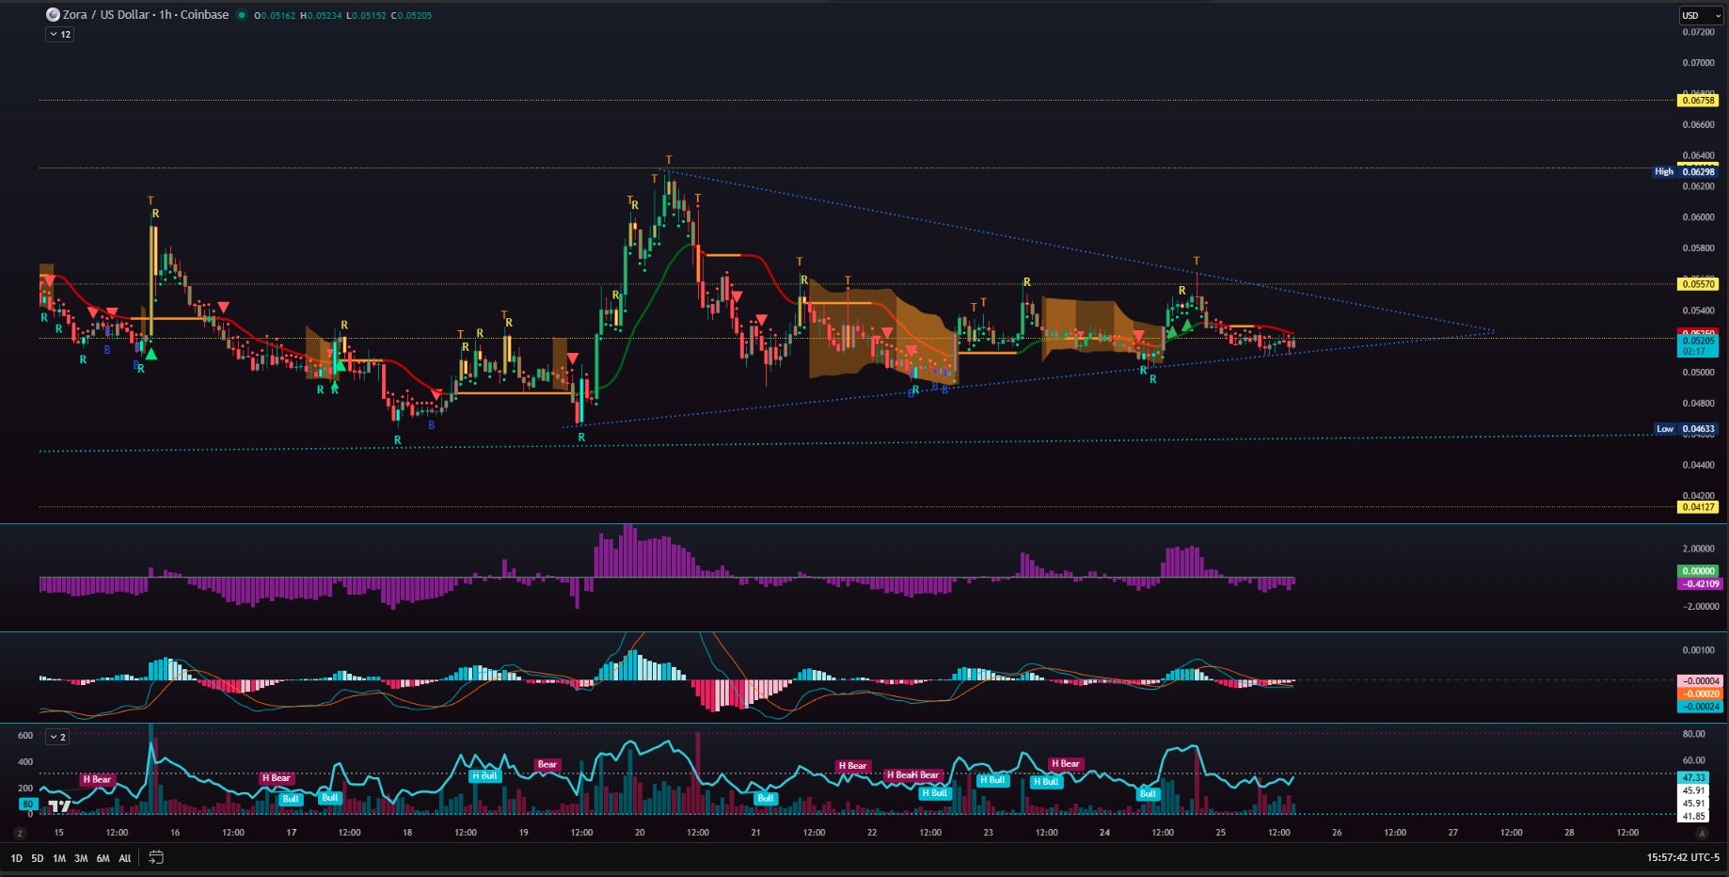Click the purple -0.42109 histogram value label
1729x877 pixels.
tap(1699, 583)
